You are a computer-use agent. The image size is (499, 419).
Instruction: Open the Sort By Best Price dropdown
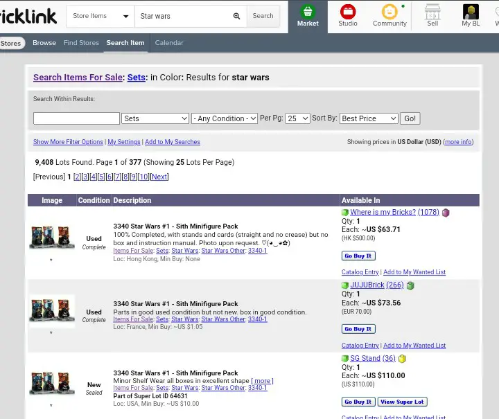pyautogui.click(x=369, y=118)
